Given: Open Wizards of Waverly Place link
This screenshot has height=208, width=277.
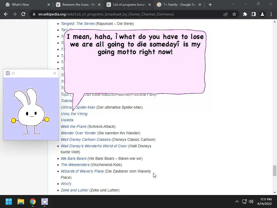Looking at the screenshot, I should pos(82,171).
